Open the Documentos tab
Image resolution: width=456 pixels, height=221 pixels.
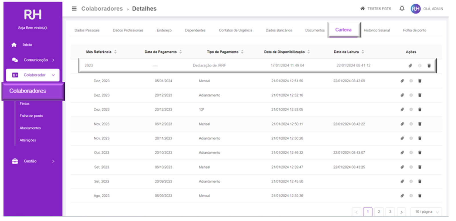(x=315, y=30)
